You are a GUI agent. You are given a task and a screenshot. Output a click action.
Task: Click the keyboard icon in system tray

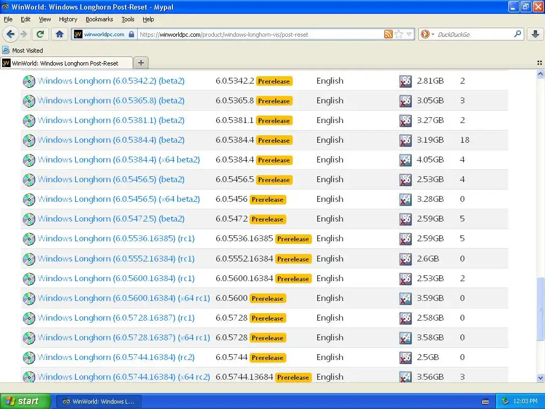[485, 402]
